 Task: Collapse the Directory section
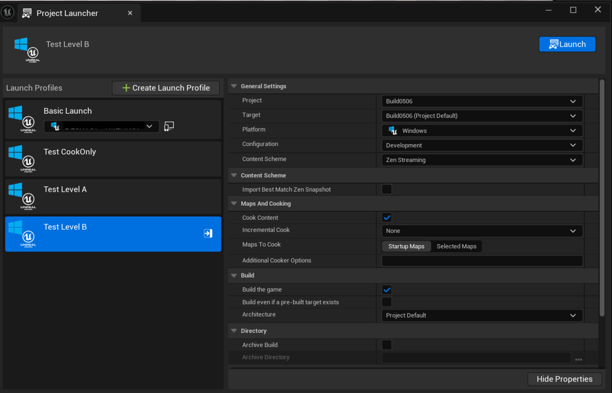(234, 331)
